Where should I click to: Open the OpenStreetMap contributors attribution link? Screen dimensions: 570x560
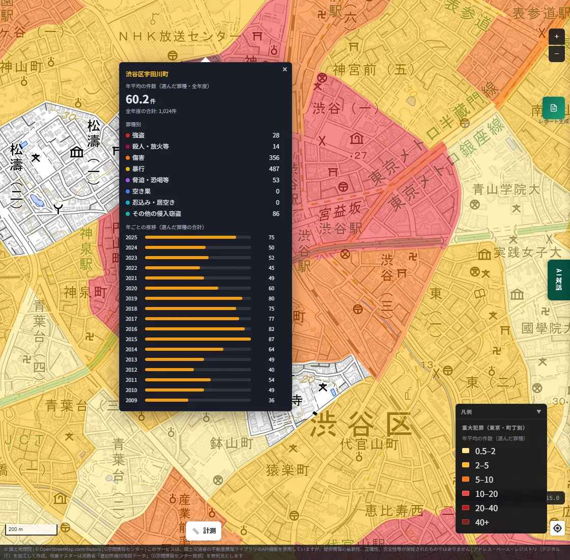point(70,549)
